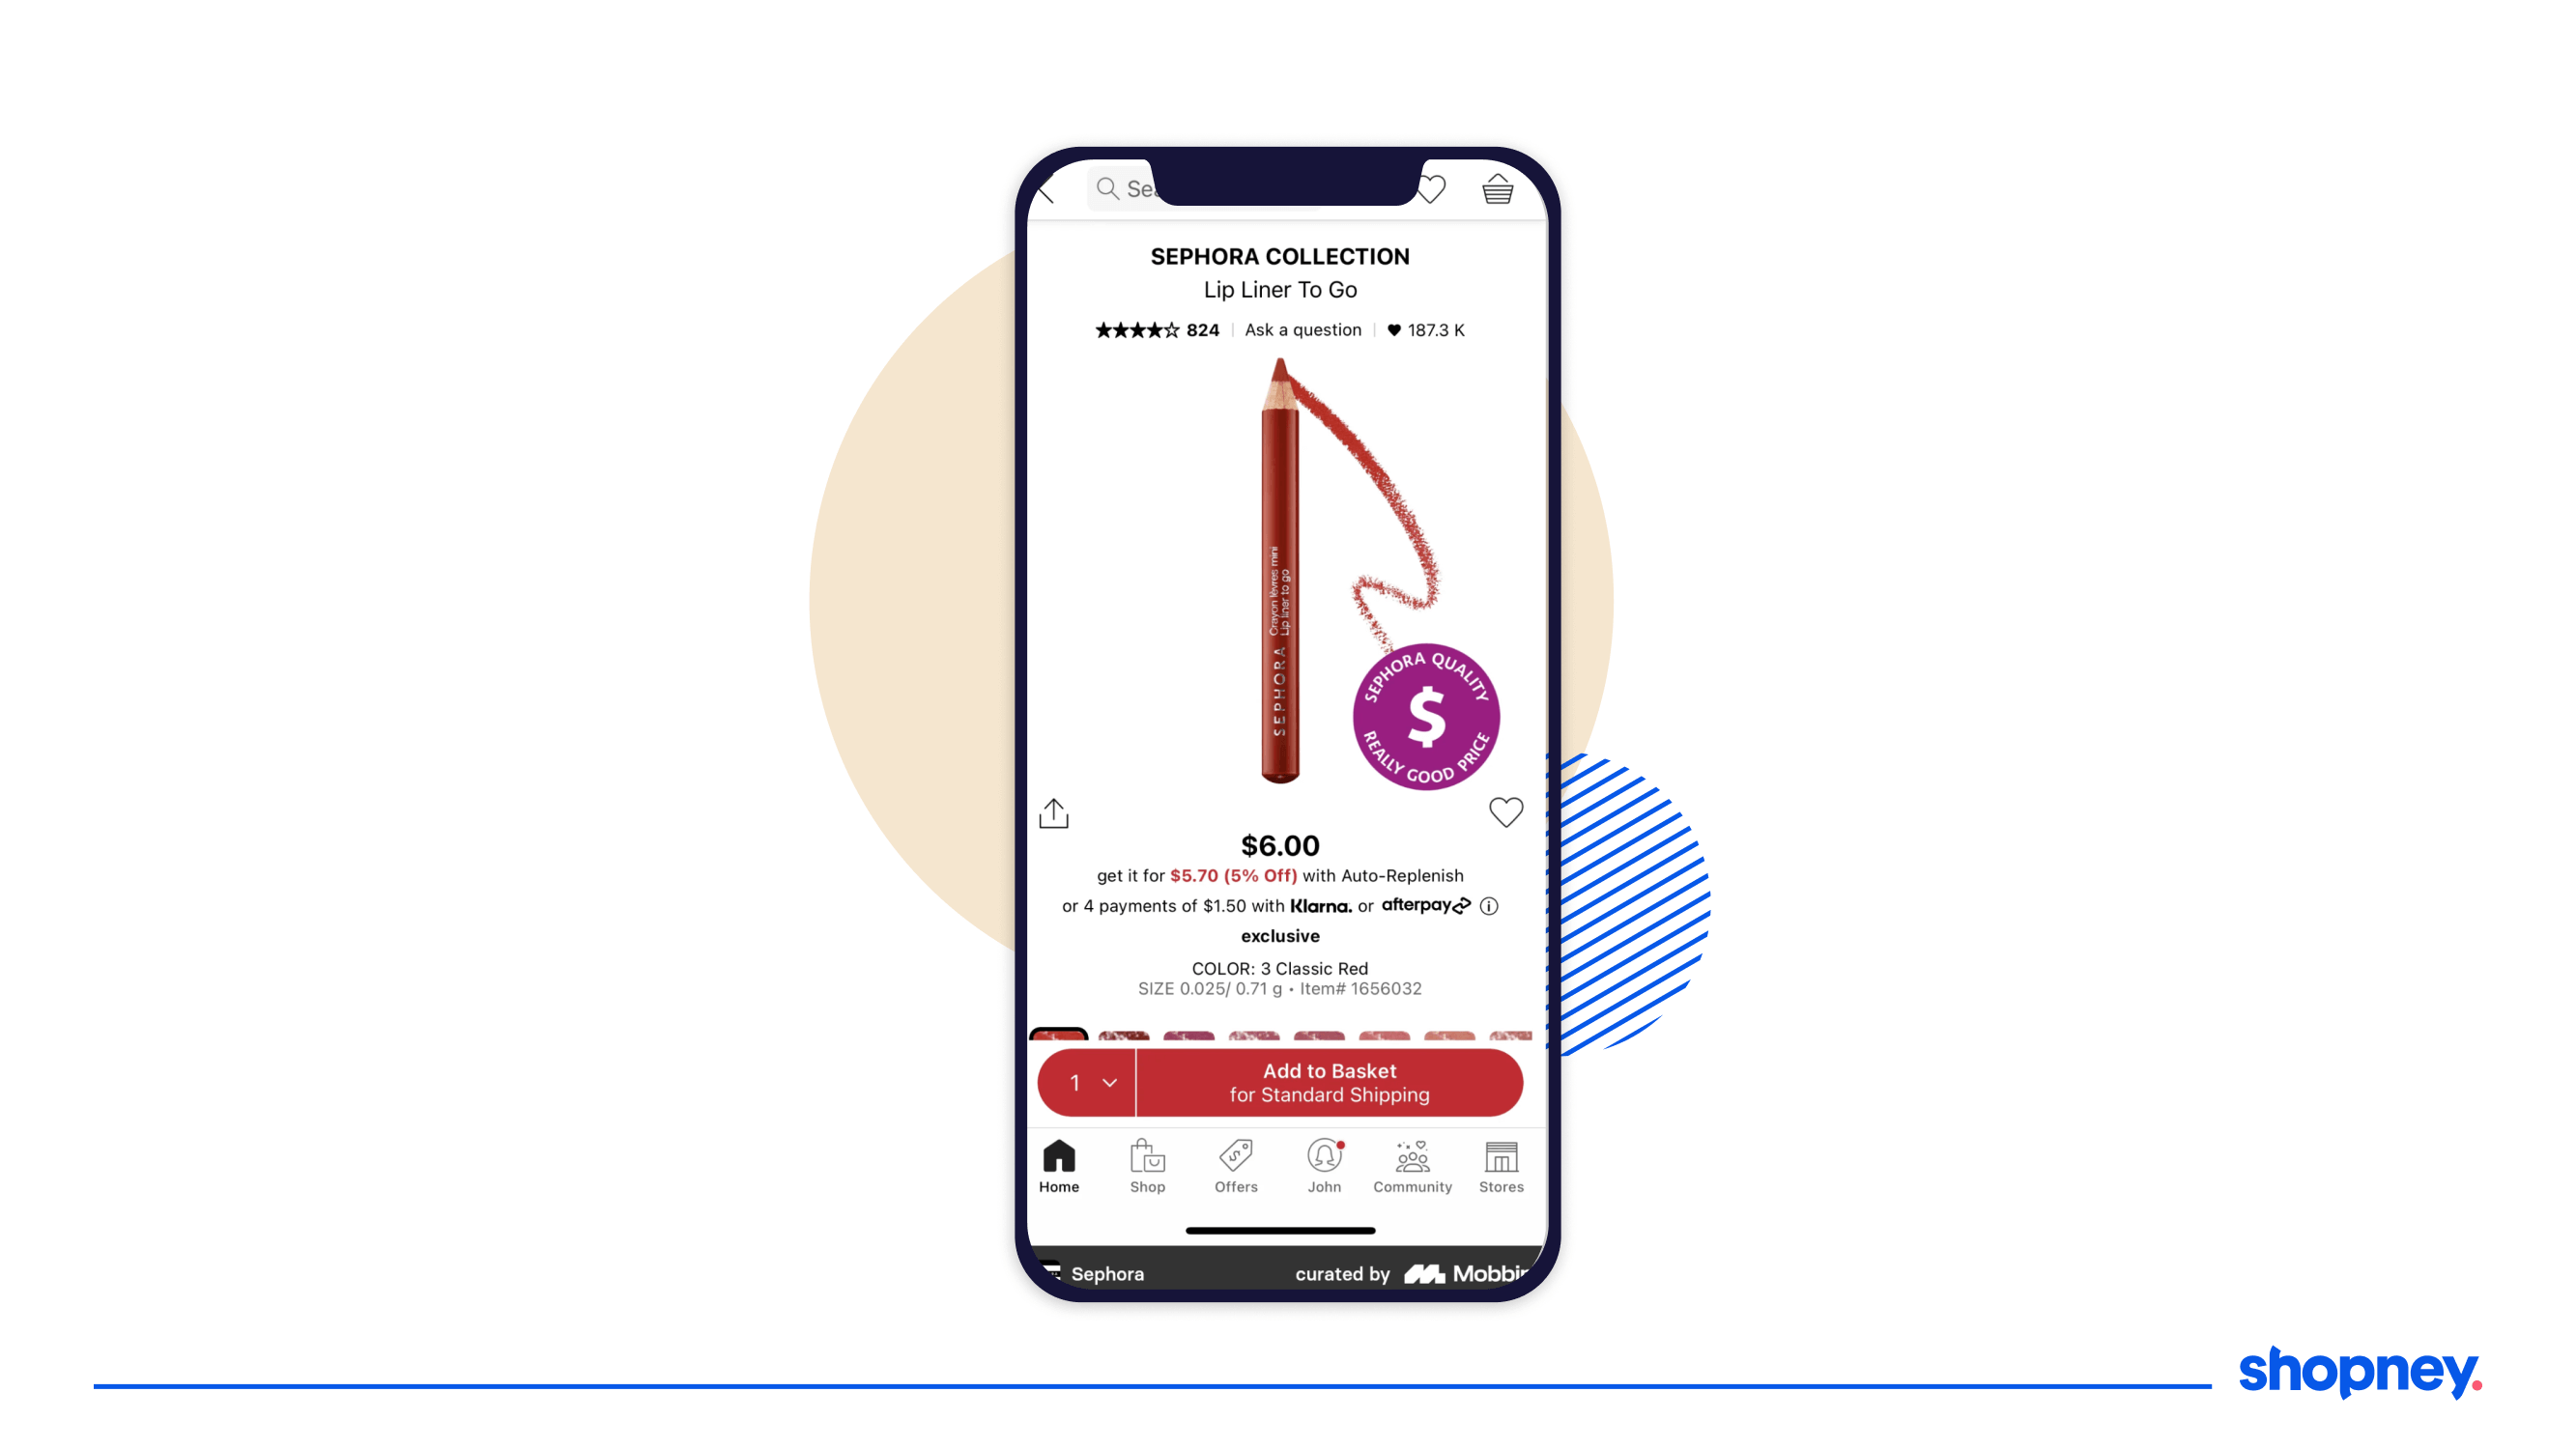Viewport: 2576px width, 1449px height.
Task: Expand Klarna payment options info
Action: (x=1492, y=906)
